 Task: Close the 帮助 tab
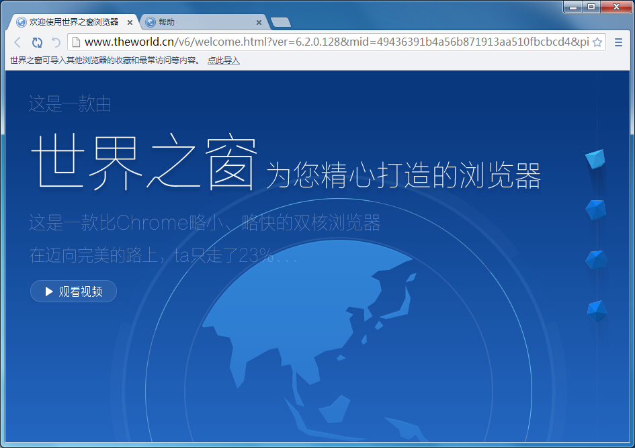tap(259, 22)
